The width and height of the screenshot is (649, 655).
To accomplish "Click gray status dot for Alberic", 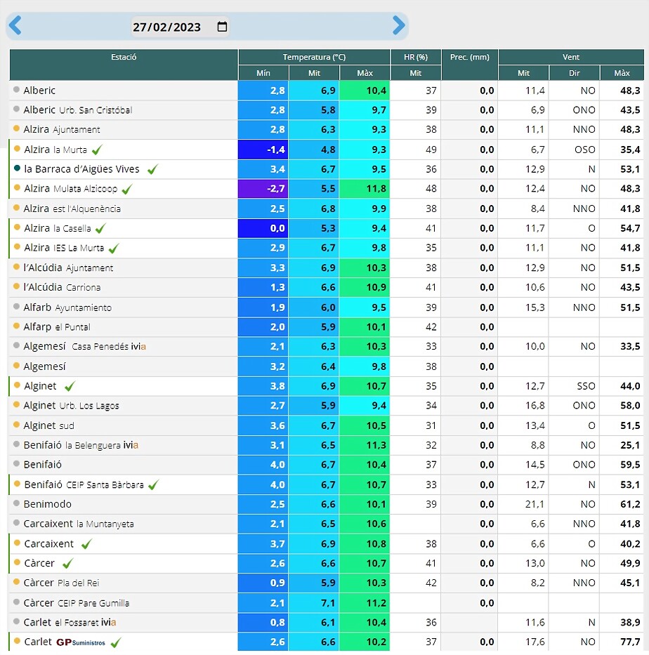I will [16, 89].
